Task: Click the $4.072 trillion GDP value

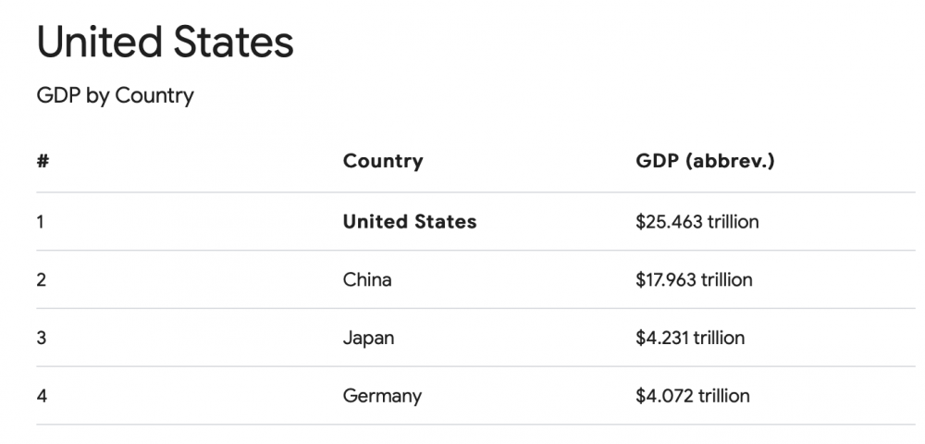Action: (x=693, y=396)
